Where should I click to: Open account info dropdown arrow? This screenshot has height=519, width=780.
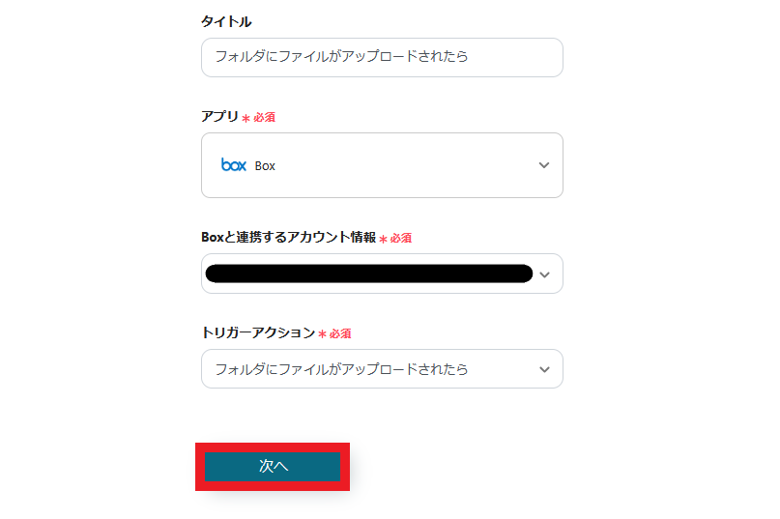coord(544,274)
